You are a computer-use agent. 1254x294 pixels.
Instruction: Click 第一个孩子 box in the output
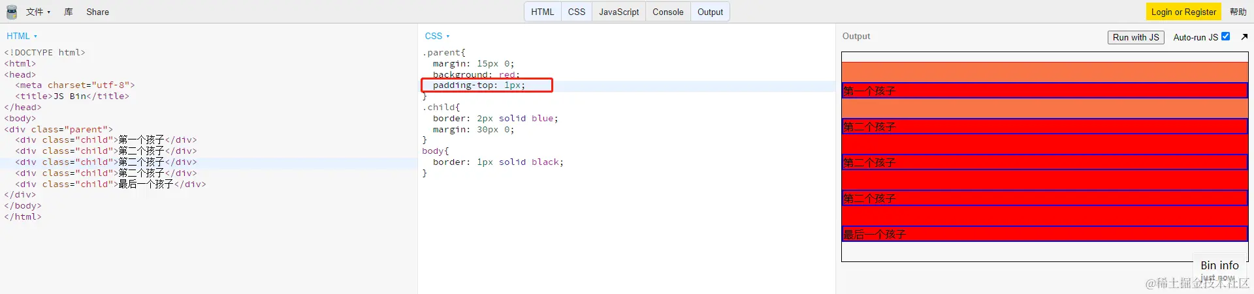[1044, 91]
